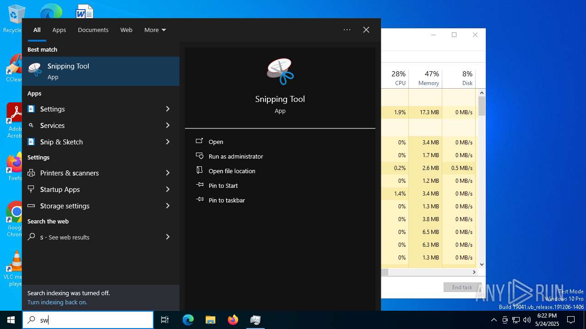Click the Run as administrator shield icon
The height and width of the screenshot is (329, 586).
point(200,156)
